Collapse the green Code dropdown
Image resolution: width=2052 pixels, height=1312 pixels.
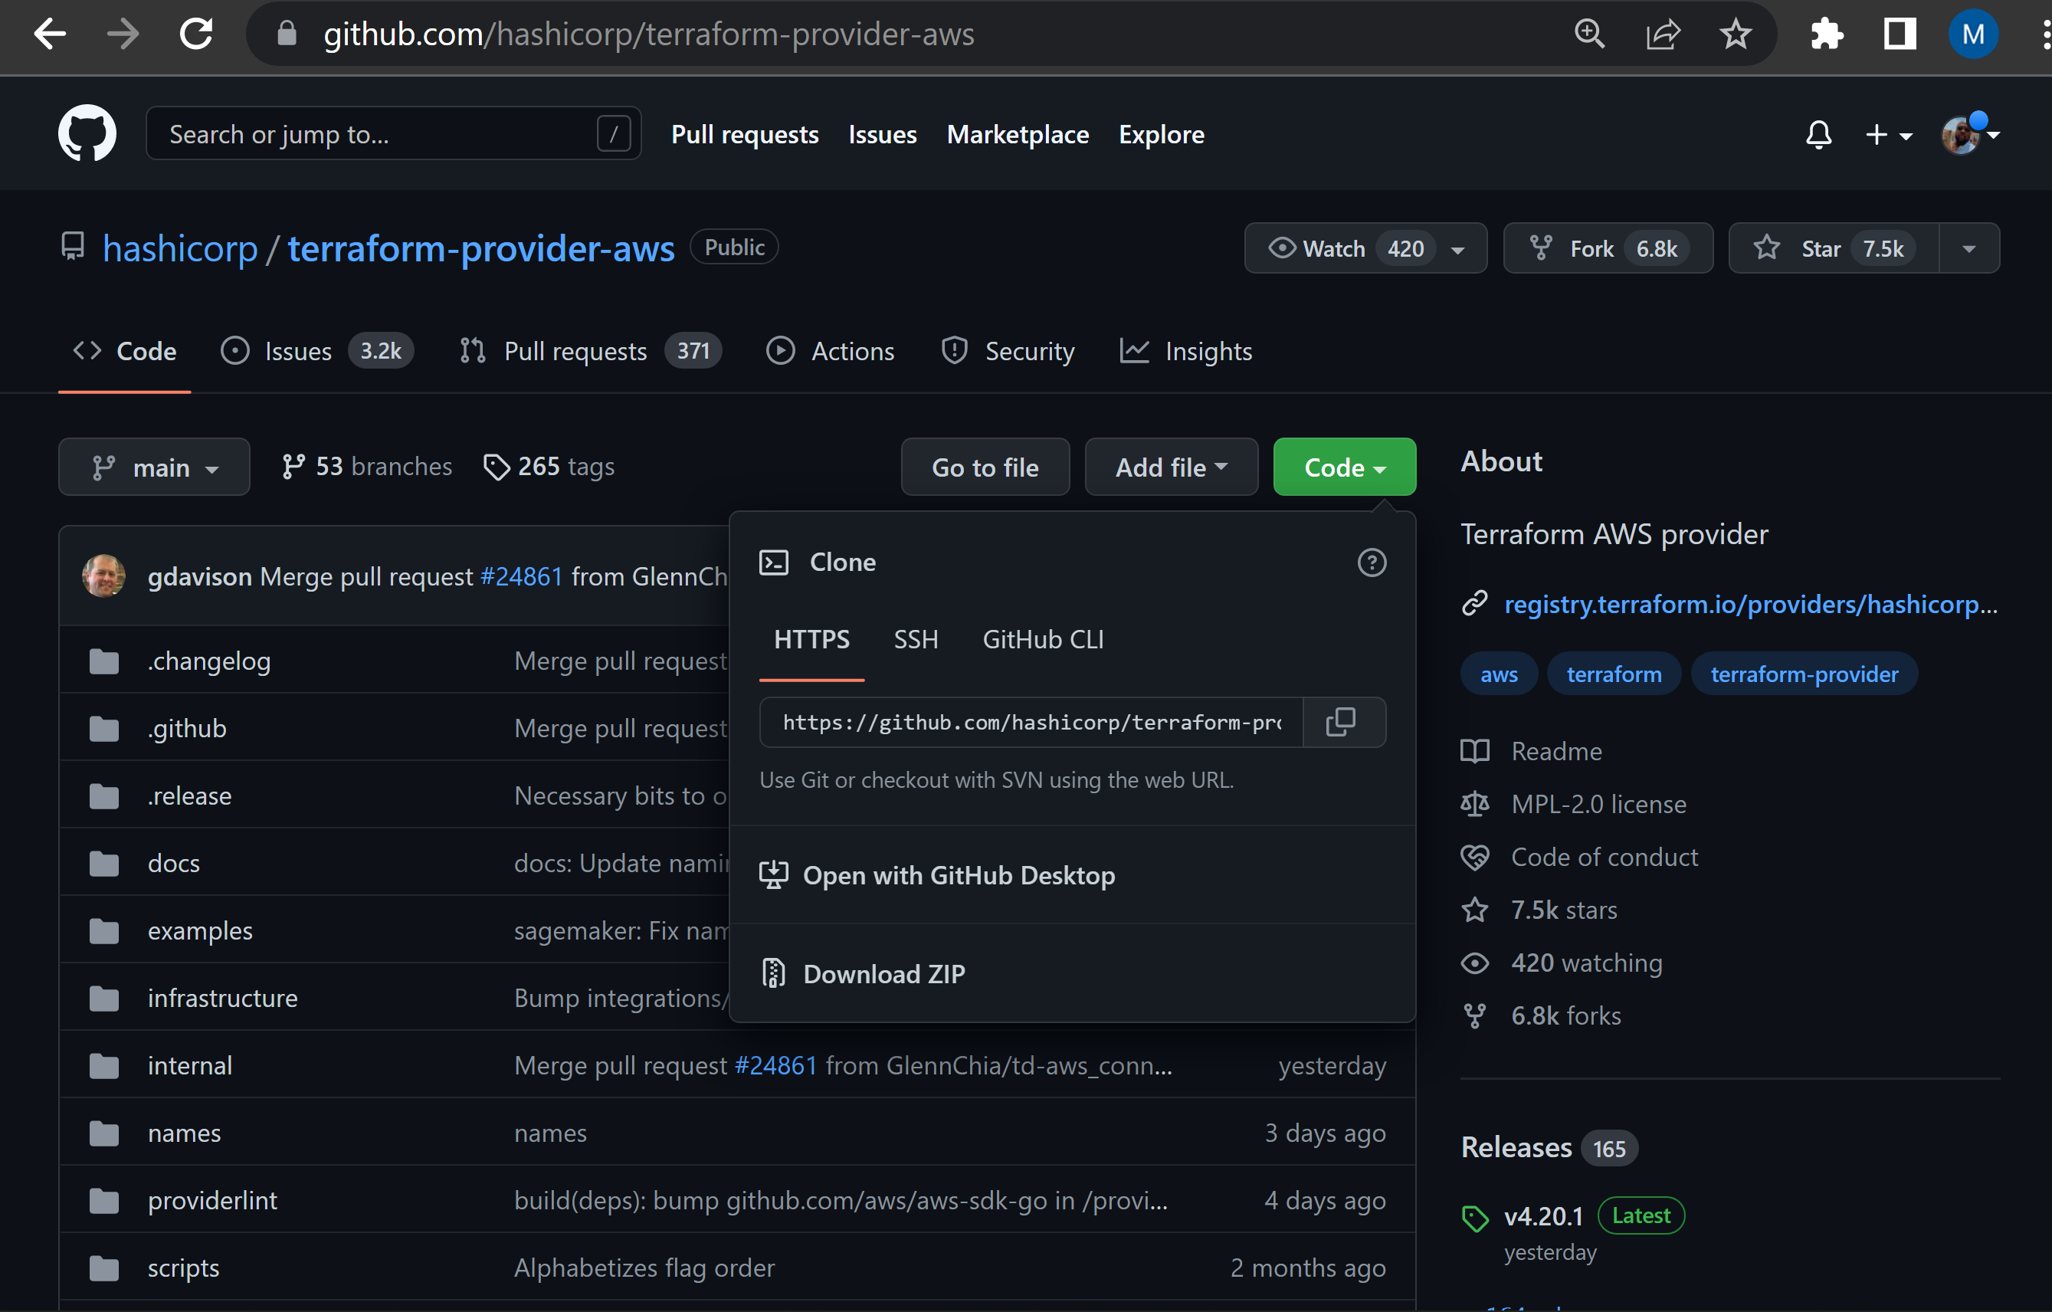[1345, 467]
